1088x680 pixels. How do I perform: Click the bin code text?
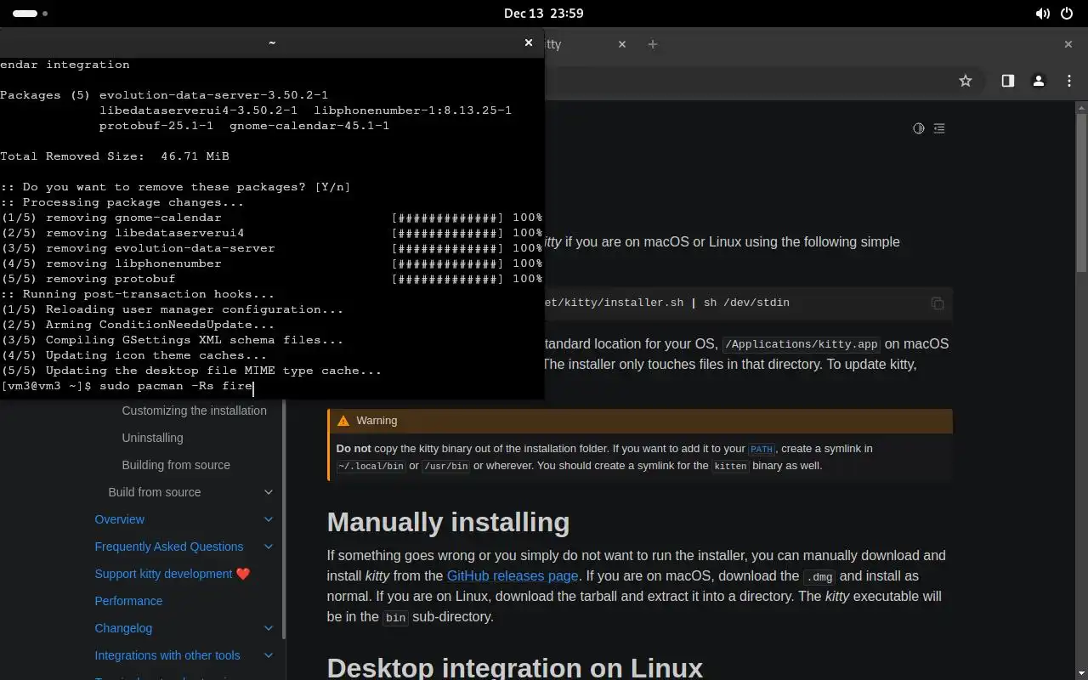tap(396, 617)
